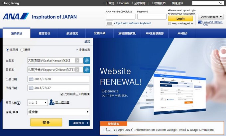The height and width of the screenshot is (136, 226).
Task: Open globe airport picker for 出發地
Action: [87, 61]
